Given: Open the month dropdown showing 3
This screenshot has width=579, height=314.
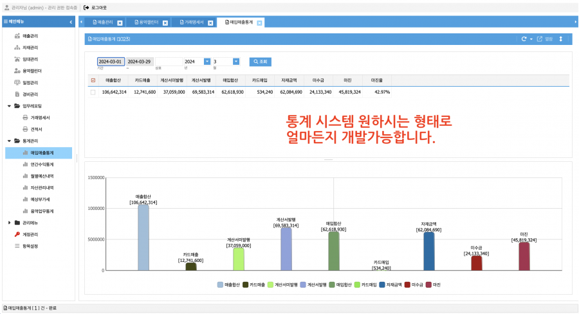Looking at the screenshot, I should (236, 62).
